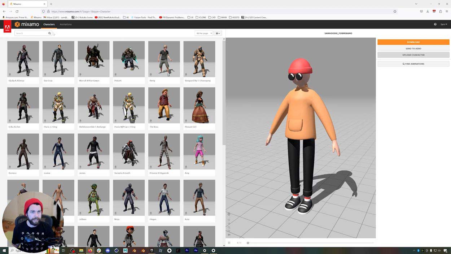Pause the character preview playback
Image resolution: width=451 pixels, height=254 pixels.
pos(229,243)
